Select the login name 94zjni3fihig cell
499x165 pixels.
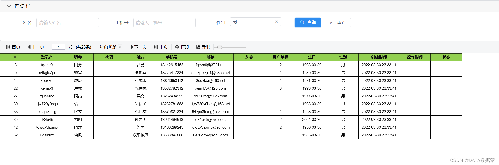[47, 112]
